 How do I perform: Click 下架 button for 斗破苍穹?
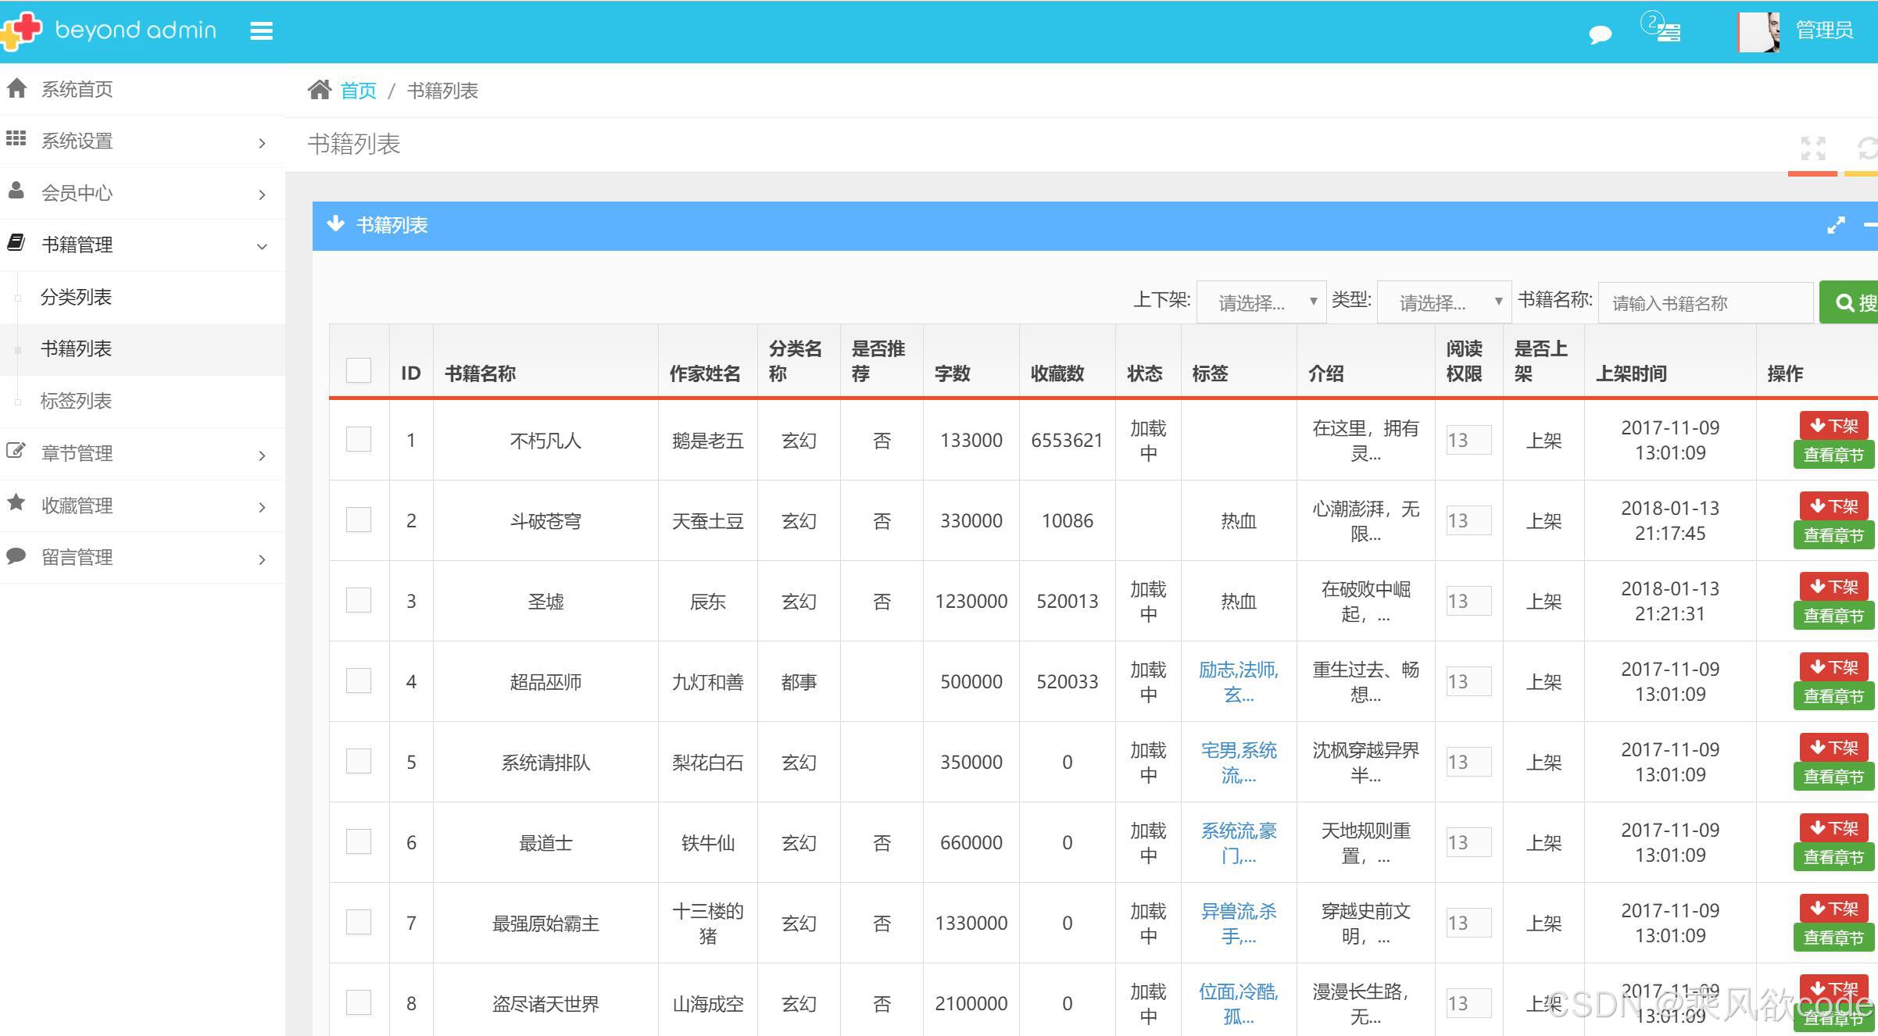click(1833, 506)
